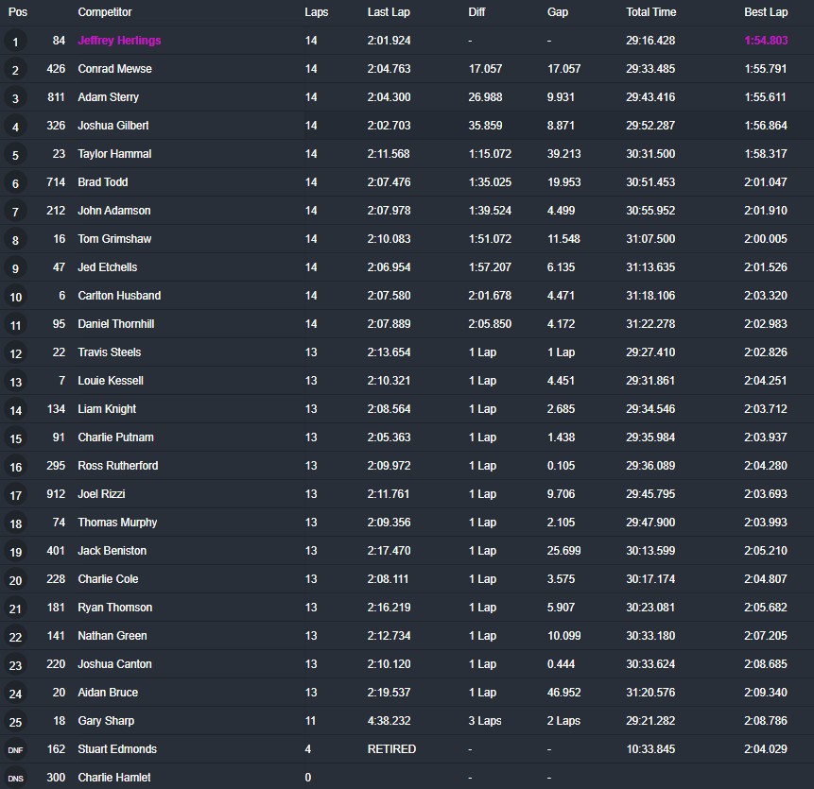Click the Diff column header
Screen dimensions: 814x789
(x=476, y=12)
